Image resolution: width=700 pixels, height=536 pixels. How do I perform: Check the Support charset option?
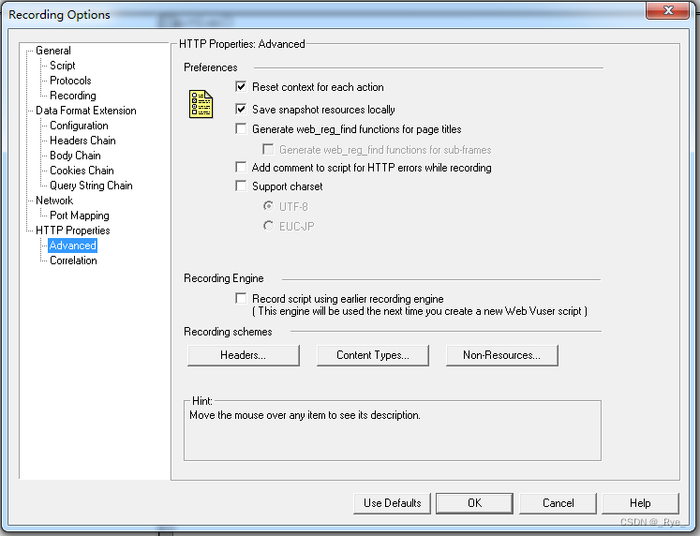click(241, 186)
